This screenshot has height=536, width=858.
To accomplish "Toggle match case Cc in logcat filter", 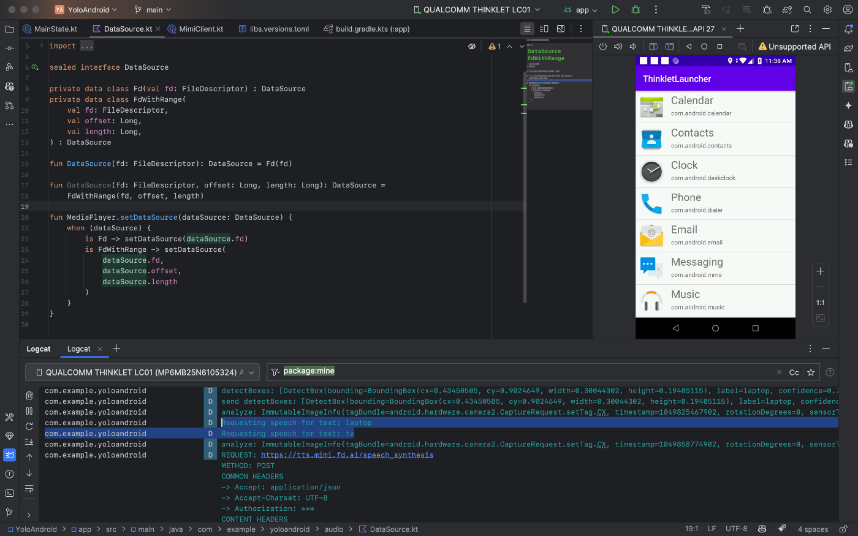I will (794, 372).
